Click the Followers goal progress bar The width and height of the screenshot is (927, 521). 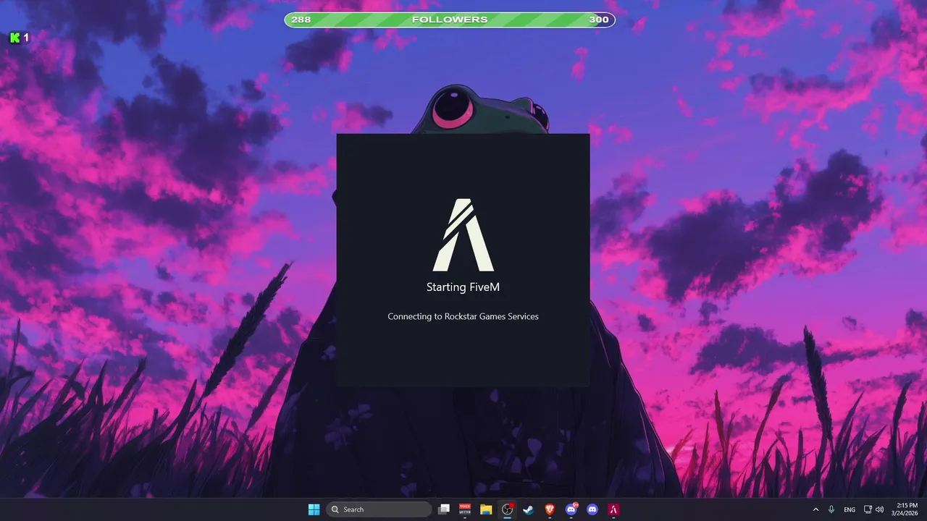pos(450,20)
